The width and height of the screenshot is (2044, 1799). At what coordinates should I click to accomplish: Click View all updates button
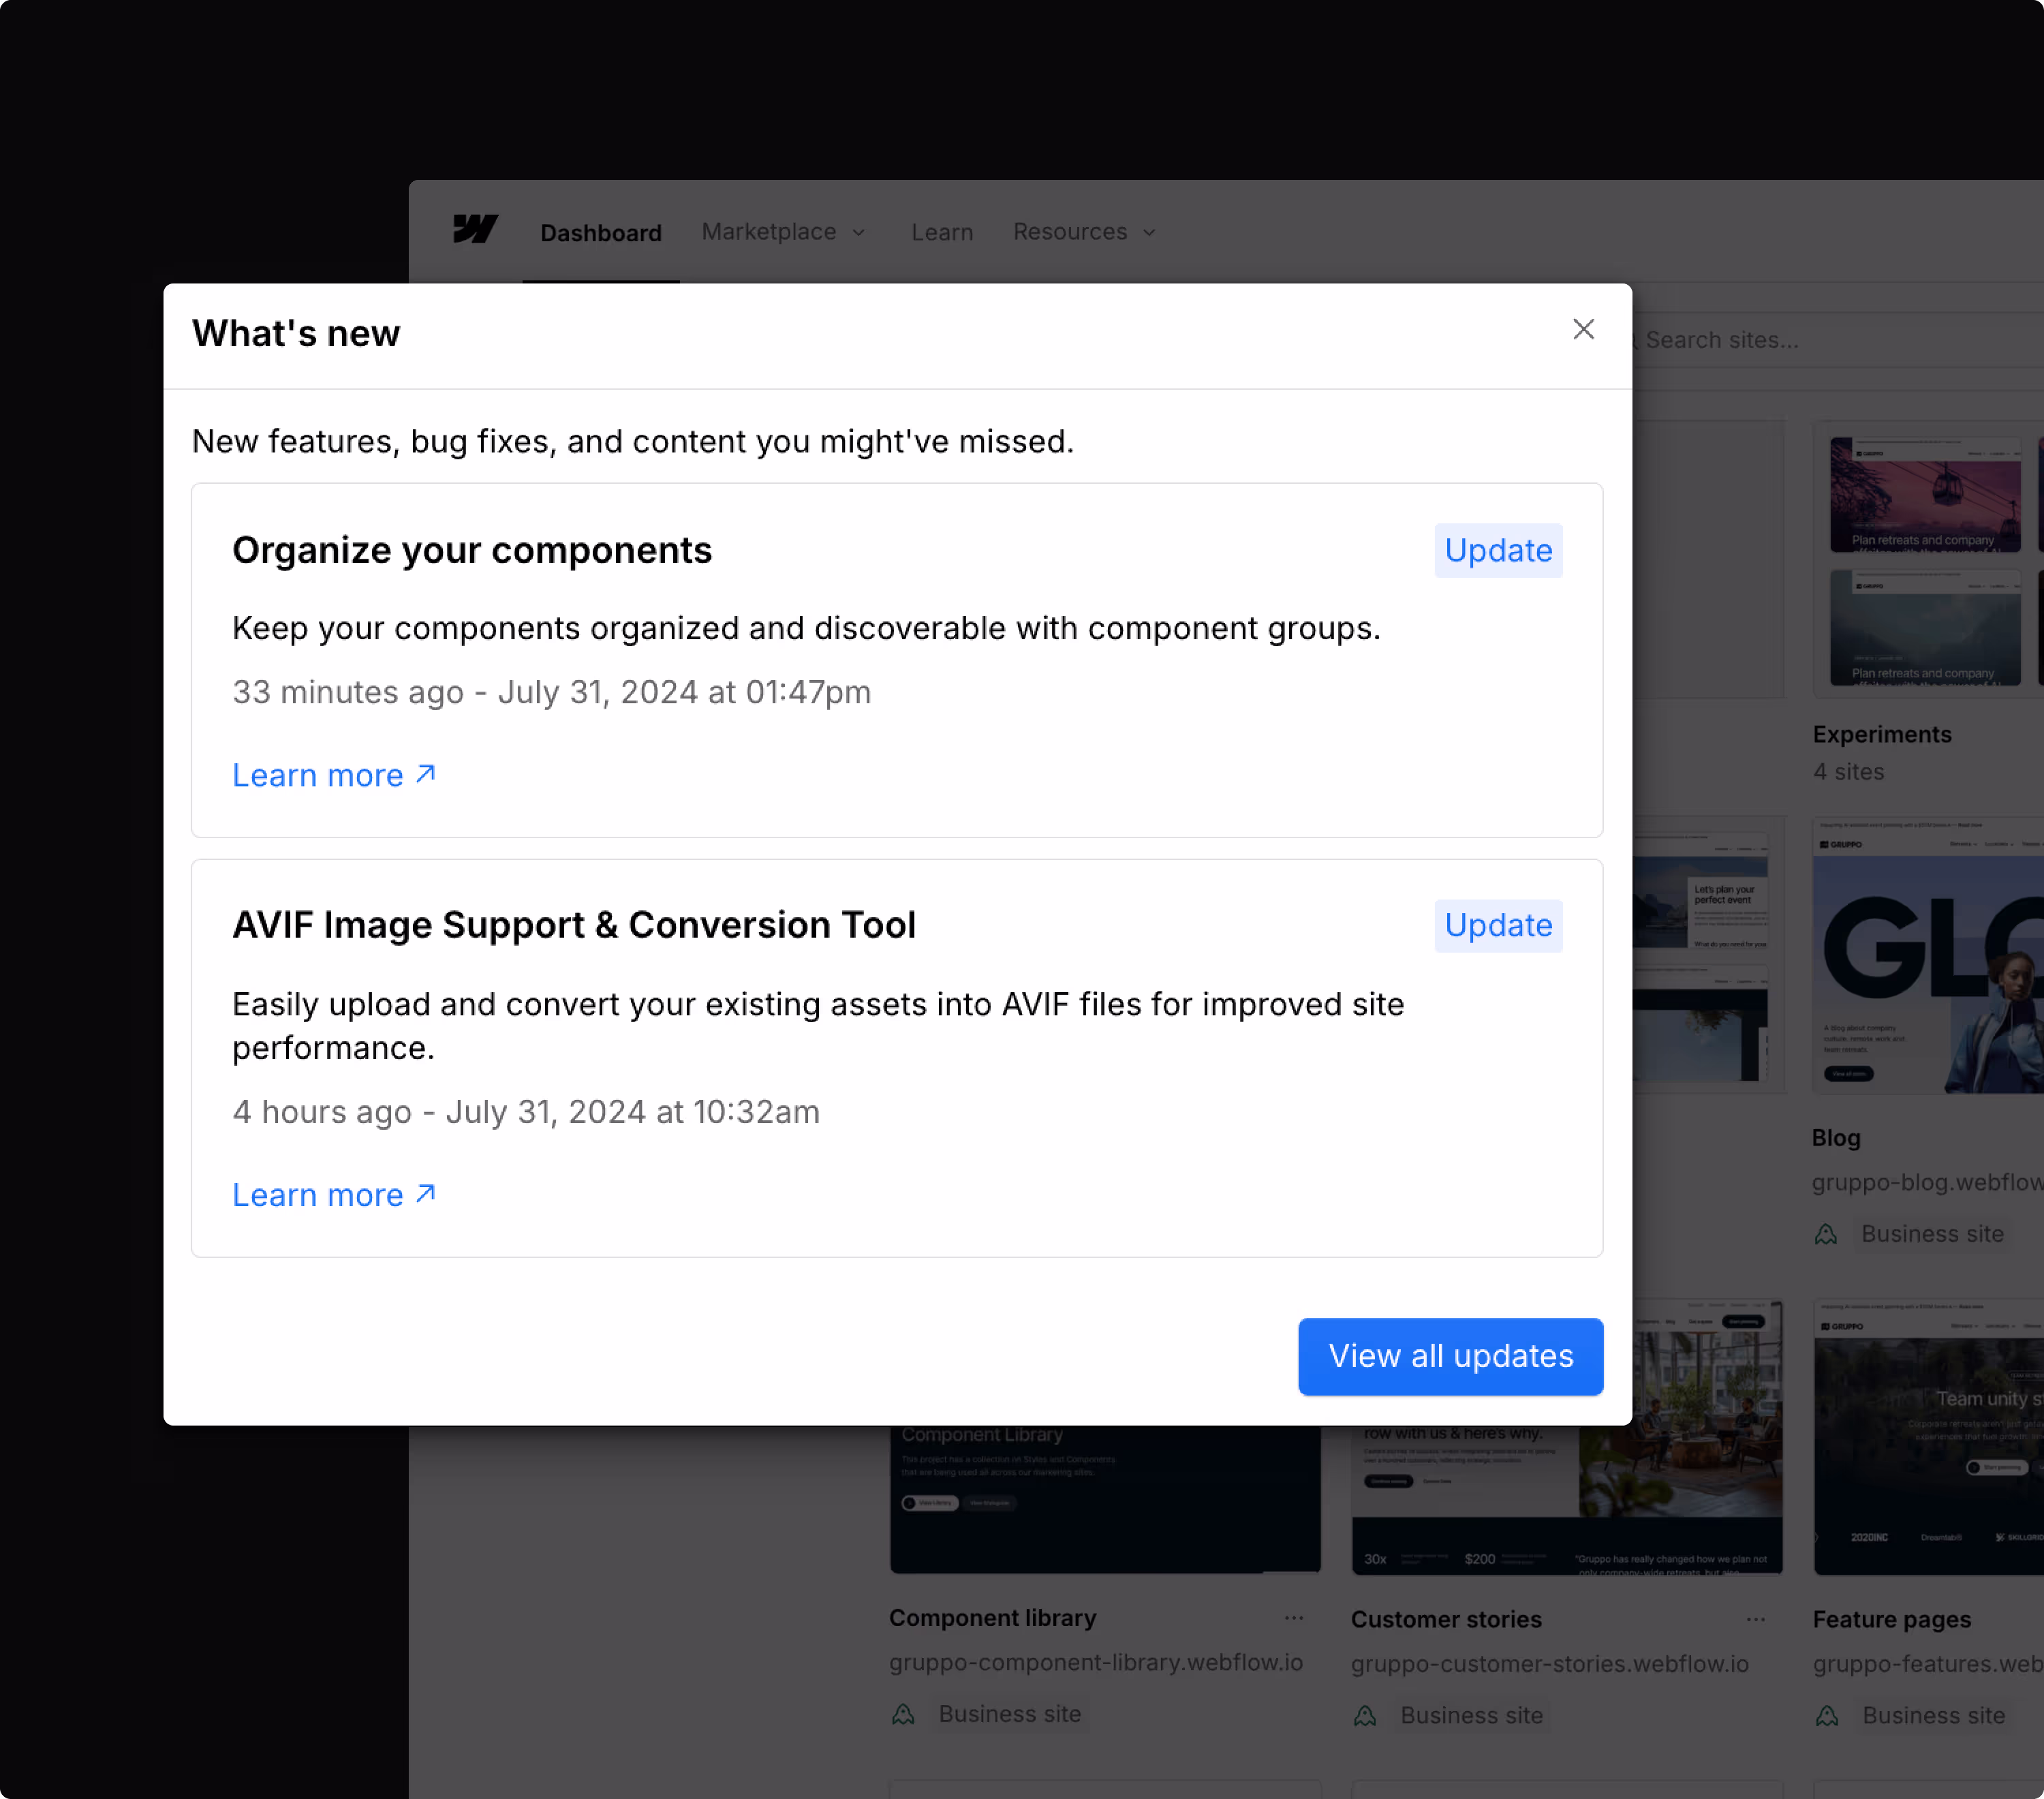point(1450,1356)
